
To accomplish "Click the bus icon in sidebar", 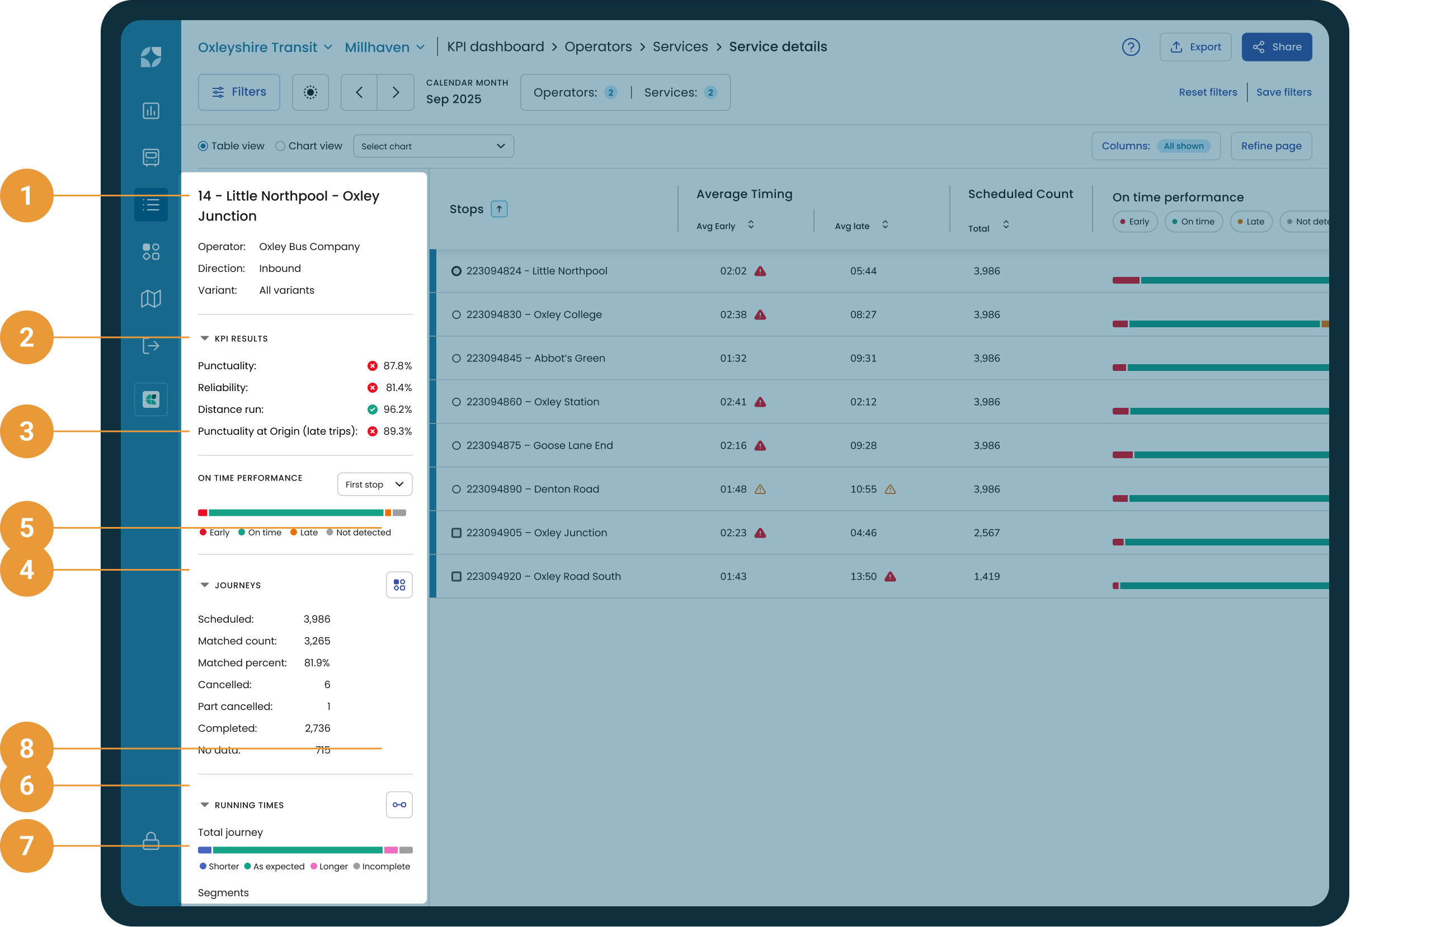I will pos(150,157).
